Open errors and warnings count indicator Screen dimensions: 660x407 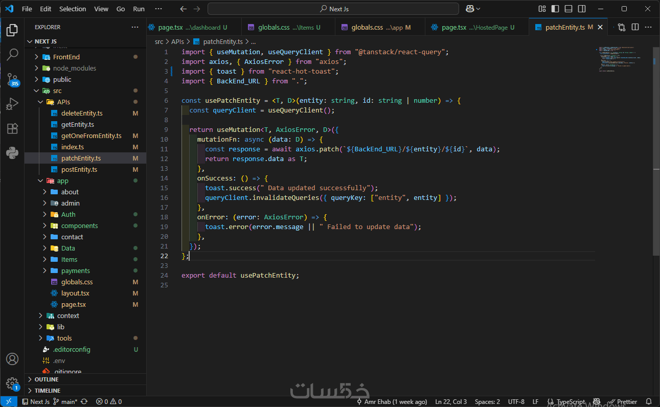point(109,402)
